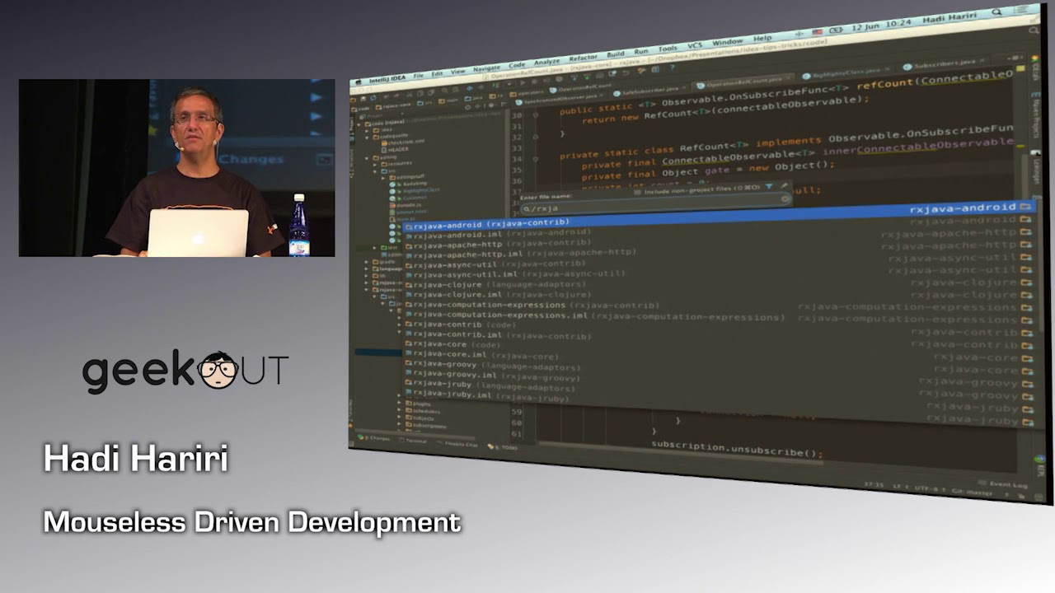This screenshot has width=1055, height=593.
Task: Select the rxjava-apache-http.iml result row
Action: coord(719,251)
